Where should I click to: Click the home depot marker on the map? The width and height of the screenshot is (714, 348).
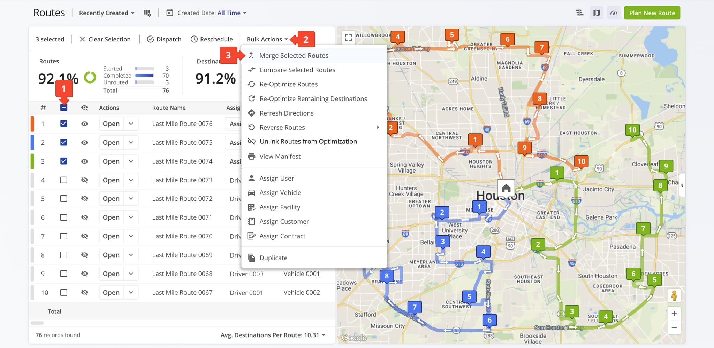[x=506, y=187]
